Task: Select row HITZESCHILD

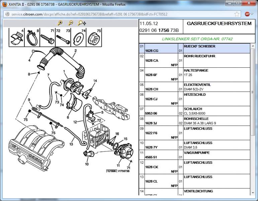Action: pyautogui.click(x=194, y=99)
